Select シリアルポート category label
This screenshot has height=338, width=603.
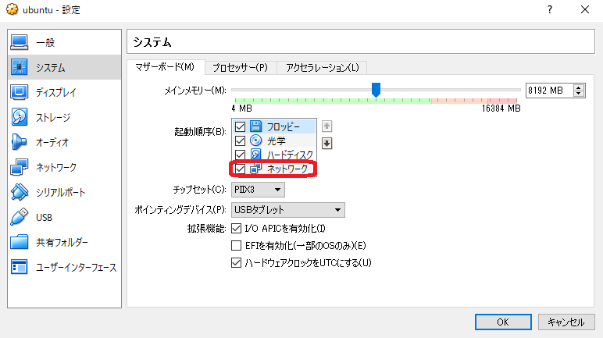coord(61,192)
